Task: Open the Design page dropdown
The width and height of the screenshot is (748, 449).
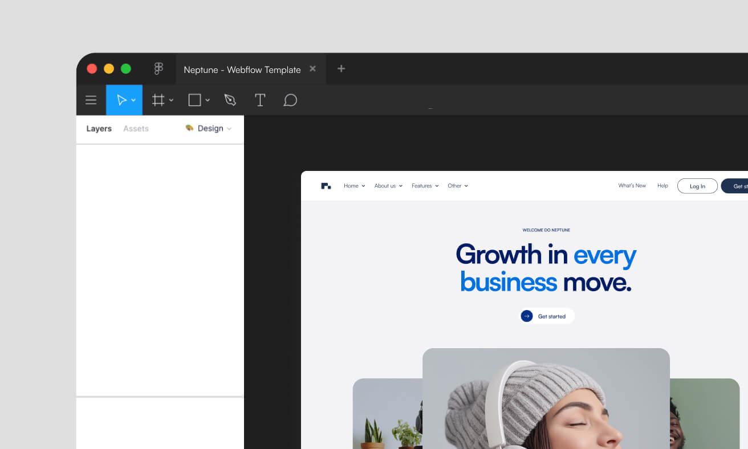Action: point(209,129)
